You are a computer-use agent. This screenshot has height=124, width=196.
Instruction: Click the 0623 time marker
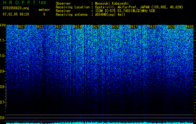[59, 27]
